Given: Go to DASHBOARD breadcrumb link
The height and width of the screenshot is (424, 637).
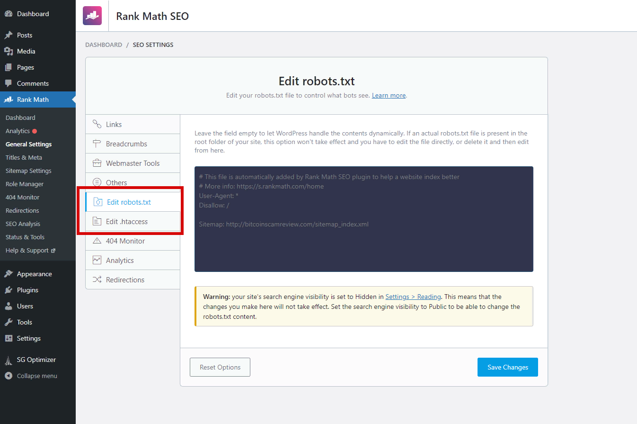Looking at the screenshot, I should click(104, 45).
